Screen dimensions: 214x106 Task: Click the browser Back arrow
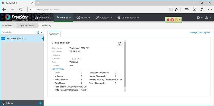pos(4,9)
